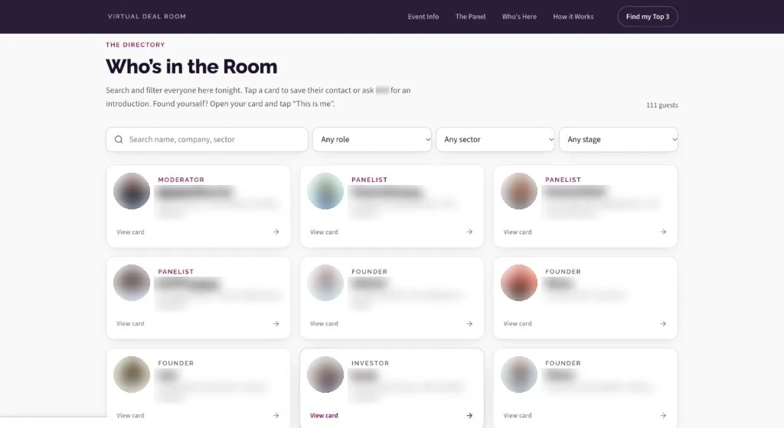
Task: Expand the Any sector dropdown
Action: point(495,139)
